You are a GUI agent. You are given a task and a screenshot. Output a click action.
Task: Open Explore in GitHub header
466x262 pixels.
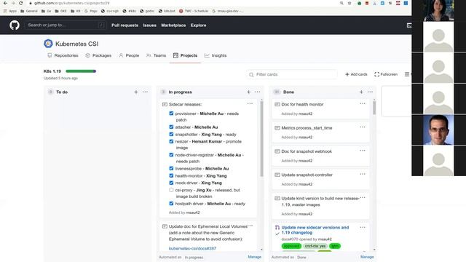point(198,25)
